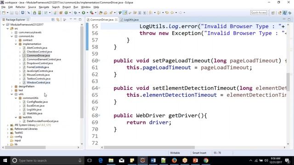Open the Run button dropdown arrow
This screenshot has height=165, width=294.
point(87,13)
